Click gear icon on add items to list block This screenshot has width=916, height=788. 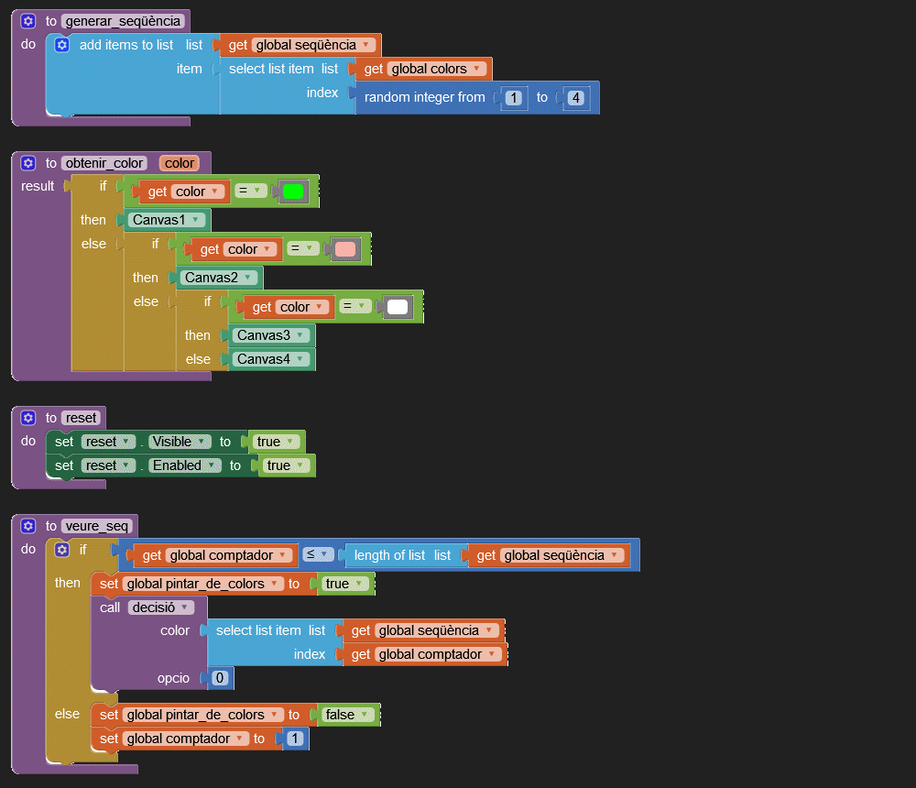tap(62, 45)
